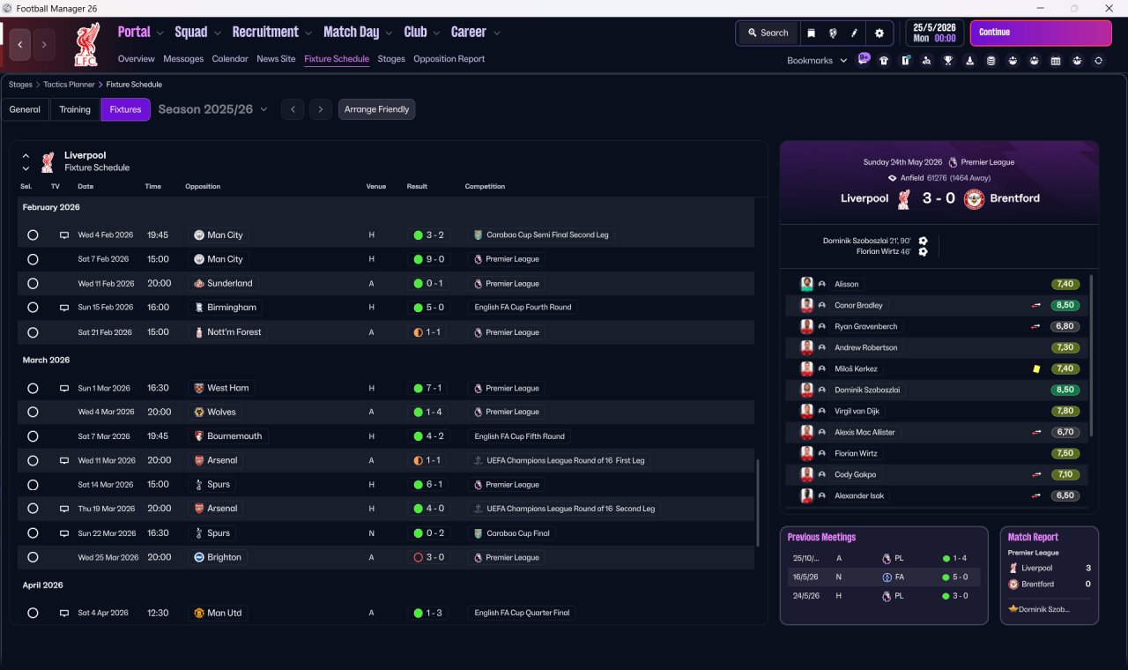1128x670 pixels.
Task: Click the TV icon on the Man Utd row
Action: [x=63, y=613]
